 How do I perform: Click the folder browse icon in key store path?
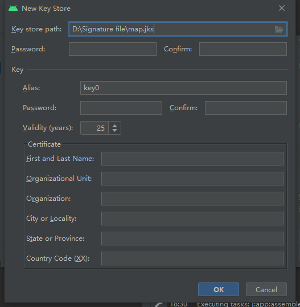click(x=279, y=29)
